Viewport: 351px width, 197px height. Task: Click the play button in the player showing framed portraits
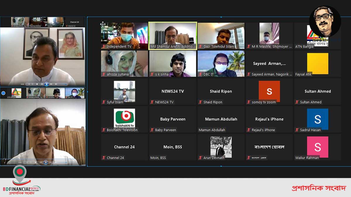(x=47, y=84)
